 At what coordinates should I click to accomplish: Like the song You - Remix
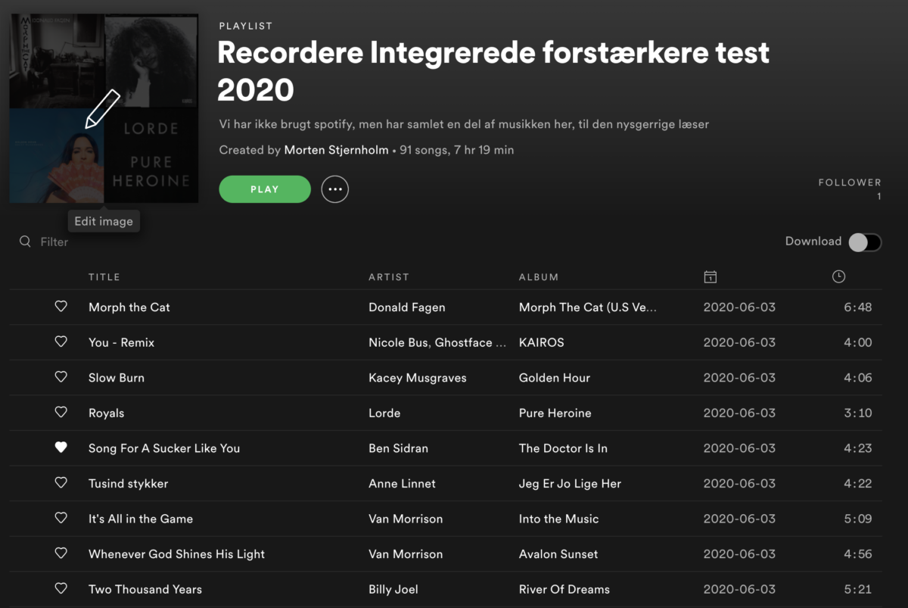click(x=61, y=342)
